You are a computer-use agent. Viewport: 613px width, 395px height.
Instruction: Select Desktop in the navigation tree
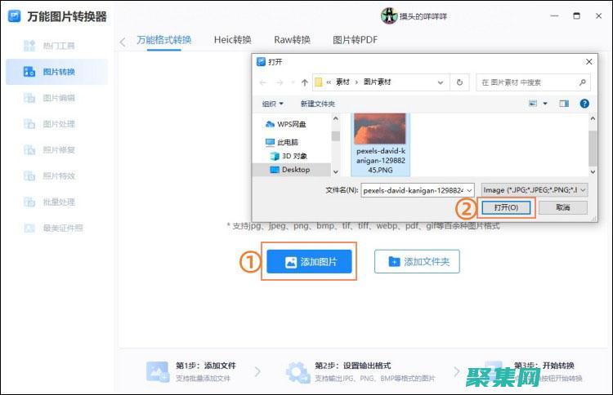(291, 170)
